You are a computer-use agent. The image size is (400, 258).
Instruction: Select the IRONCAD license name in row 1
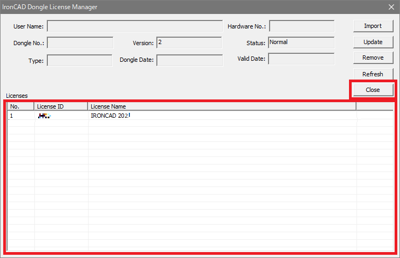click(110, 116)
